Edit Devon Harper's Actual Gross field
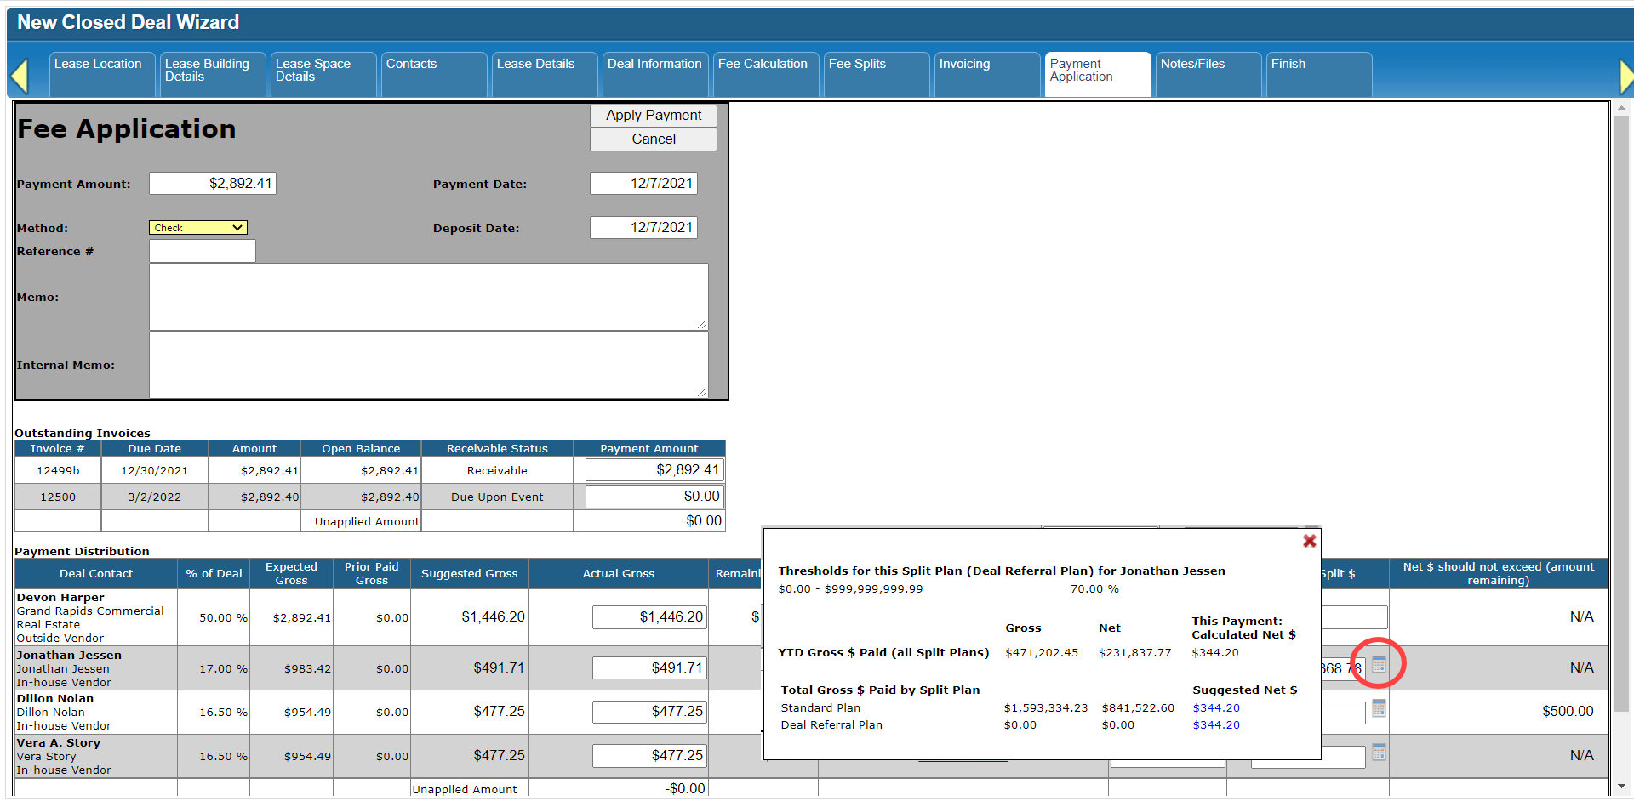1634x801 pixels. 649,617
